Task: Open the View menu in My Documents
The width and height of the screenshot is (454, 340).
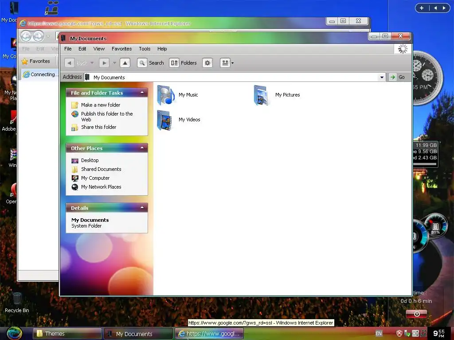Action: 99,49
